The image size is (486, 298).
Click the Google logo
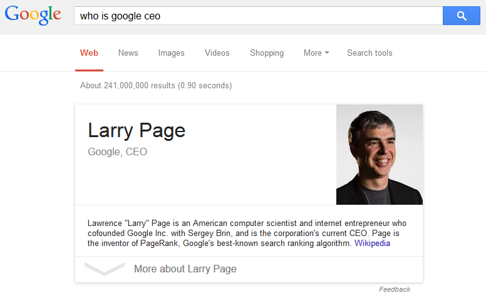pyautogui.click(x=33, y=16)
